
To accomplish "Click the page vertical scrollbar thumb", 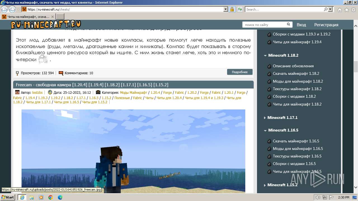I will pyautogui.click(x=356, y=66).
